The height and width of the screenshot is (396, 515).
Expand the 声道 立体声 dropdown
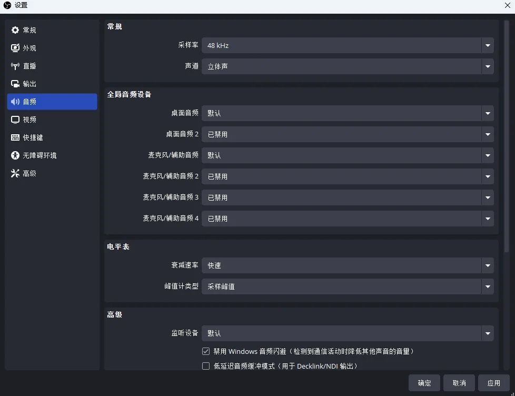[x=348, y=66]
